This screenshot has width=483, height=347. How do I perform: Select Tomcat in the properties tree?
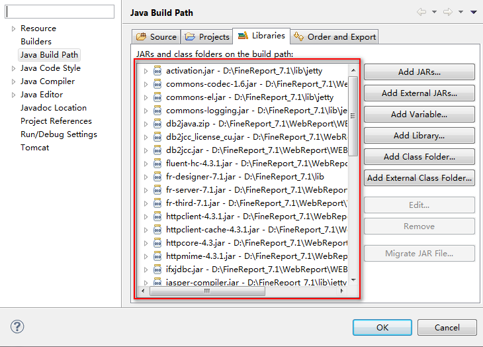click(35, 148)
